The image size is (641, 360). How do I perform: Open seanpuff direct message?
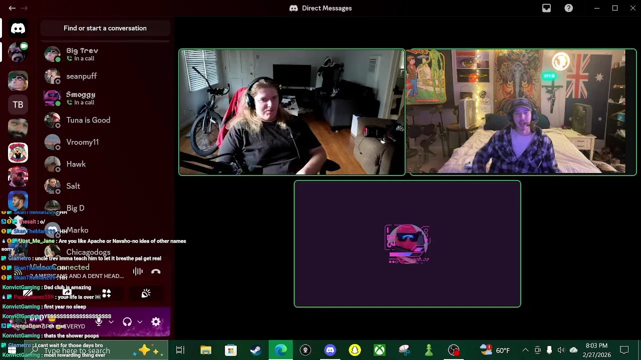[x=105, y=76]
